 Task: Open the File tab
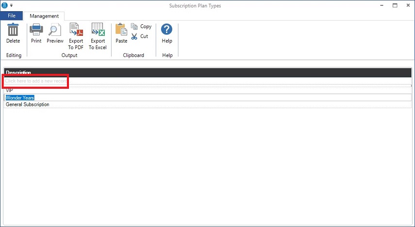tap(12, 16)
